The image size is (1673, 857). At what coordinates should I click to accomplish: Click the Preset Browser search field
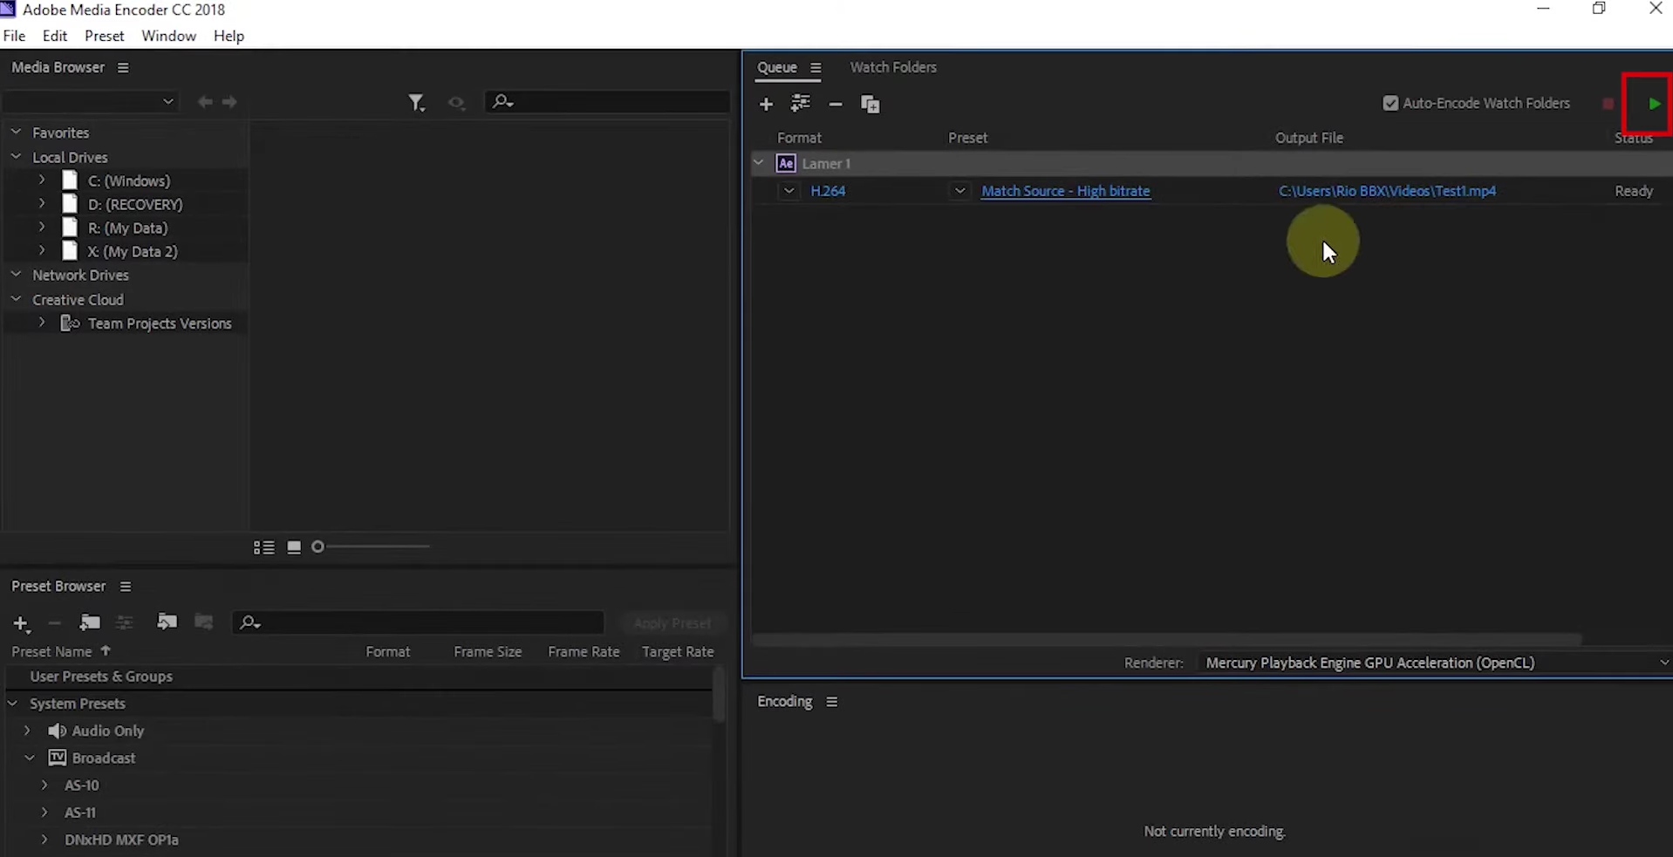point(418,622)
